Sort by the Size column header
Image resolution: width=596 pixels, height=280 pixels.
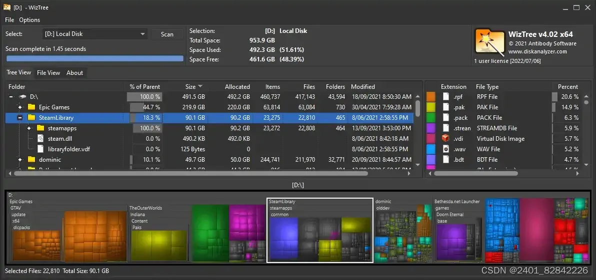point(190,87)
